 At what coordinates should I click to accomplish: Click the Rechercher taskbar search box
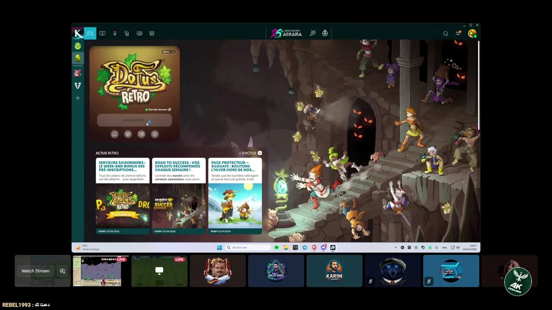pos(248,248)
